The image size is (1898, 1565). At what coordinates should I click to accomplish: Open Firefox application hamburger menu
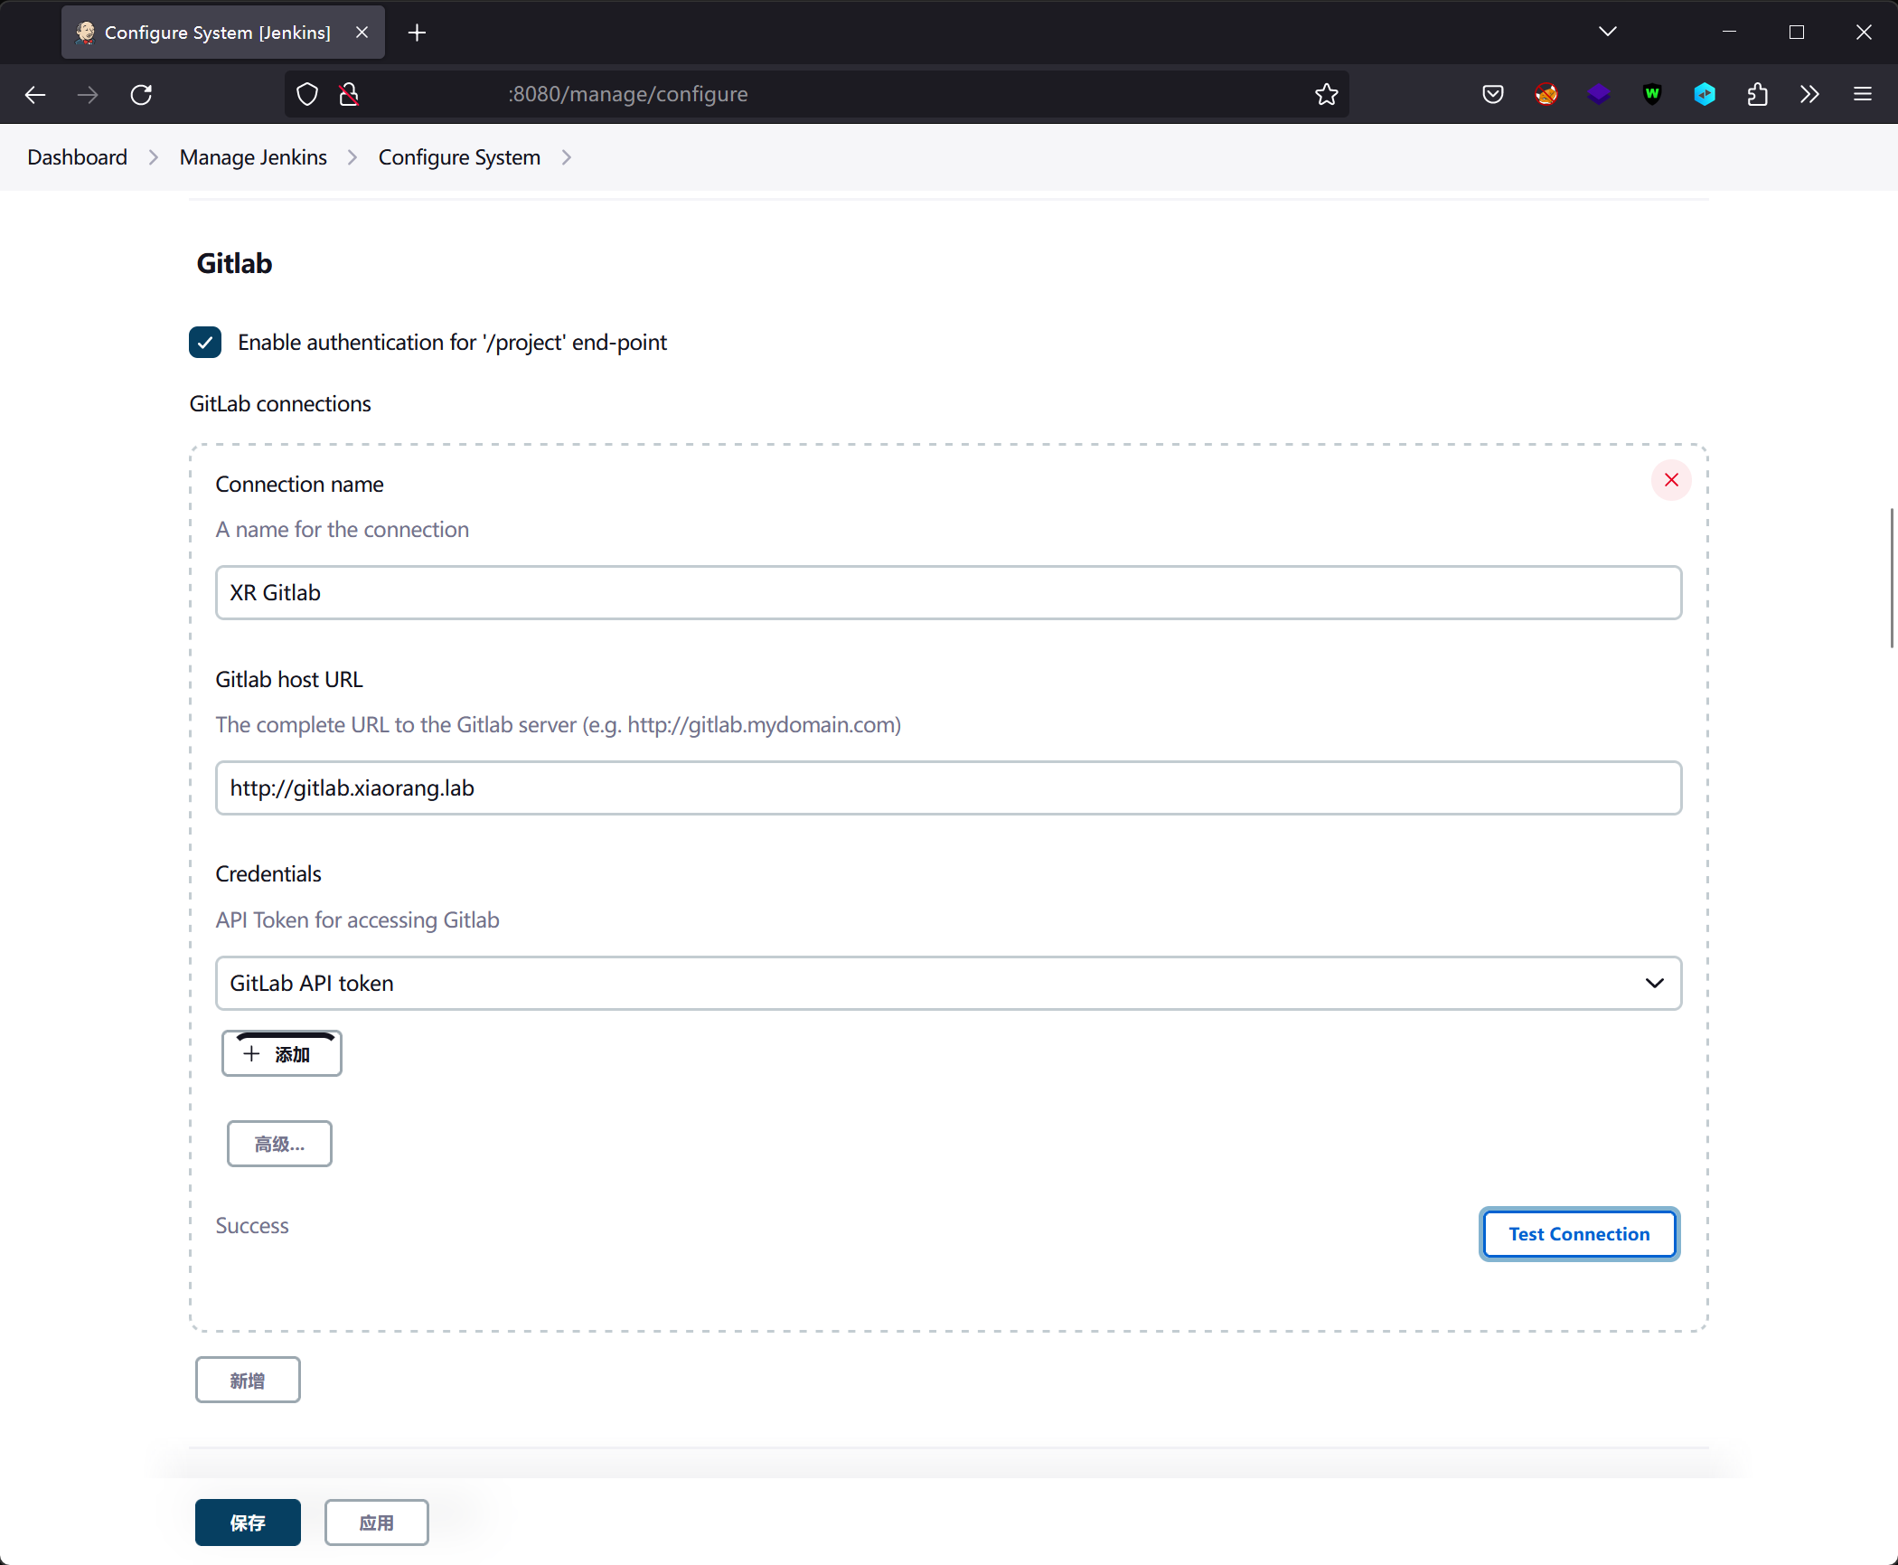pyautogui.click(x=1862, y=94)
